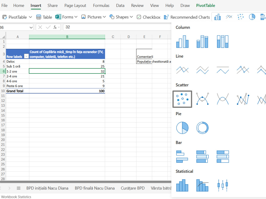Expand the function insert dropdown arrow
Viewport: 266px width, 199px height.
tap(59, 27)
